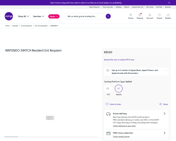Expand the Services menu

pyautogui.click(x=39, y=16)
